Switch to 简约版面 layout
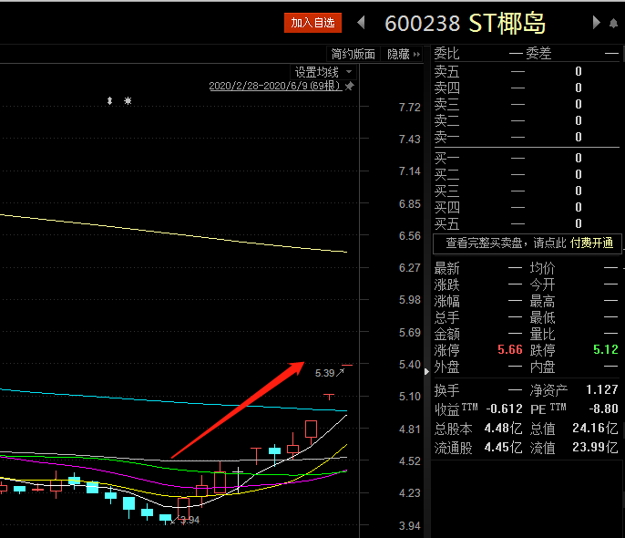The height and width of the screenshot is (538, 625). pyautogui.click(x=353, y=54)
